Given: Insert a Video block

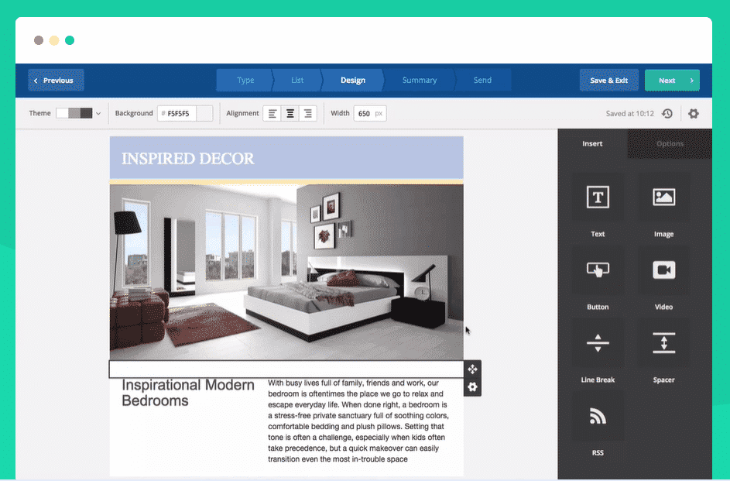Looking at the screenshot, I should pyautogui.click(x=663, y=270).
